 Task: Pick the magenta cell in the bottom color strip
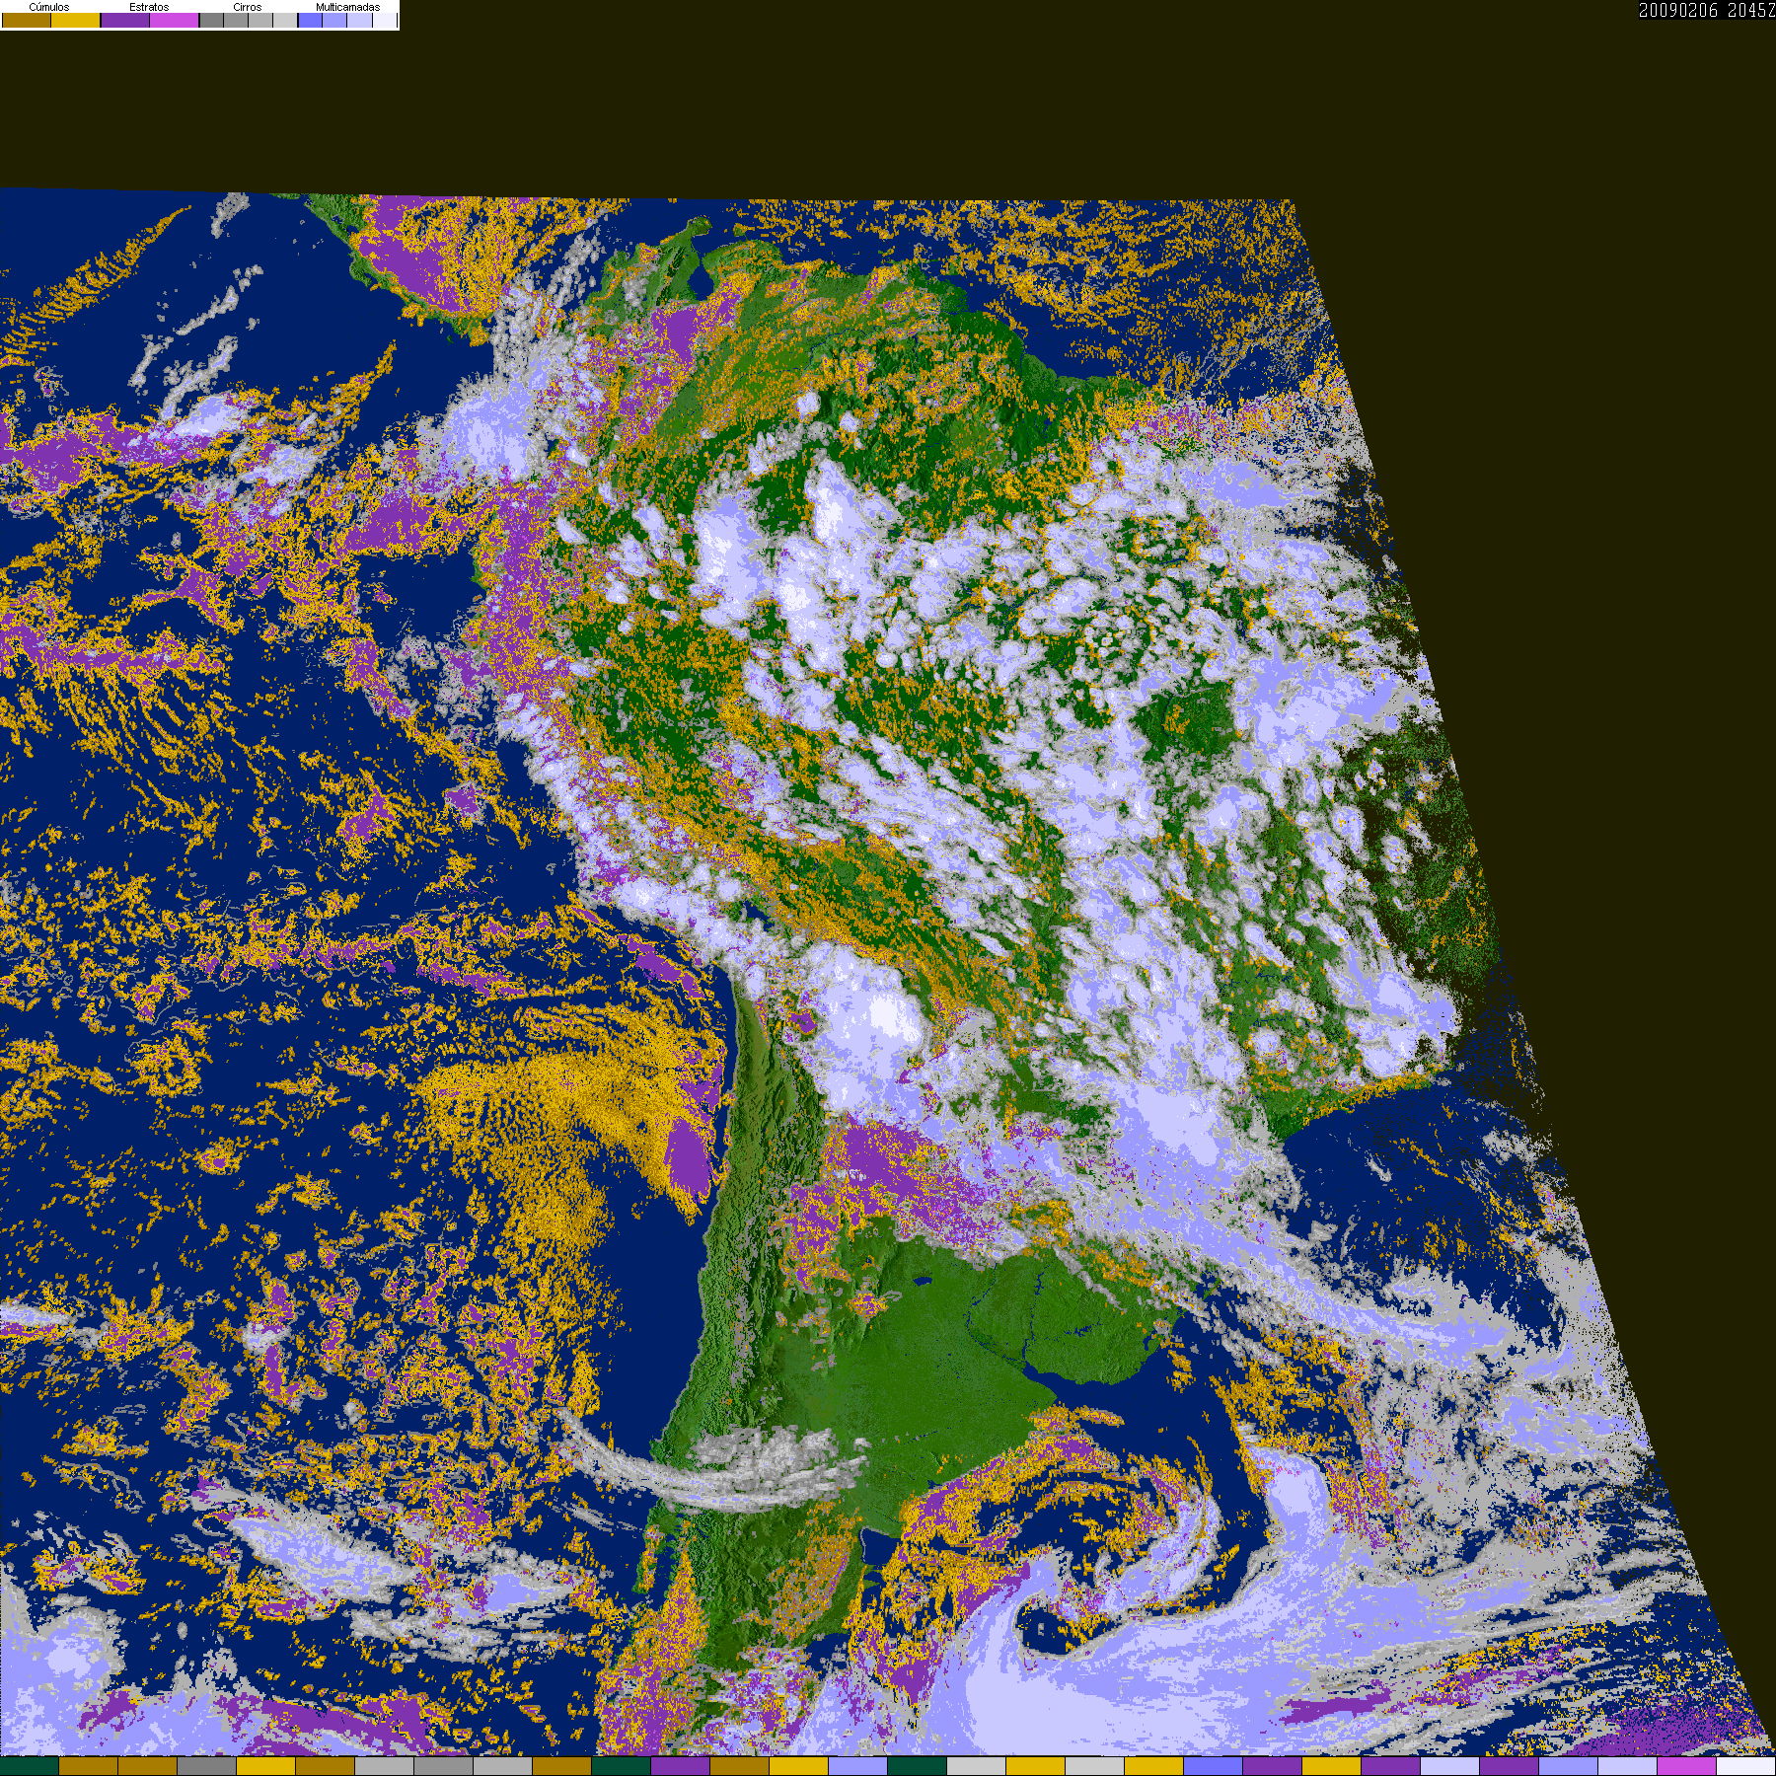coord(1687,1766)
